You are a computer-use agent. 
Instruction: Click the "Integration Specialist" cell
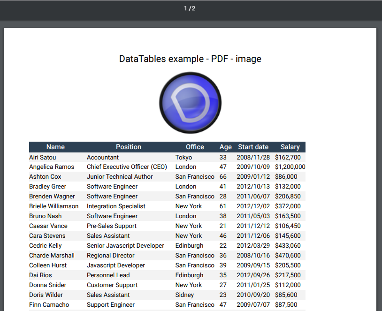pyautogui.click(x=116, y=206)
